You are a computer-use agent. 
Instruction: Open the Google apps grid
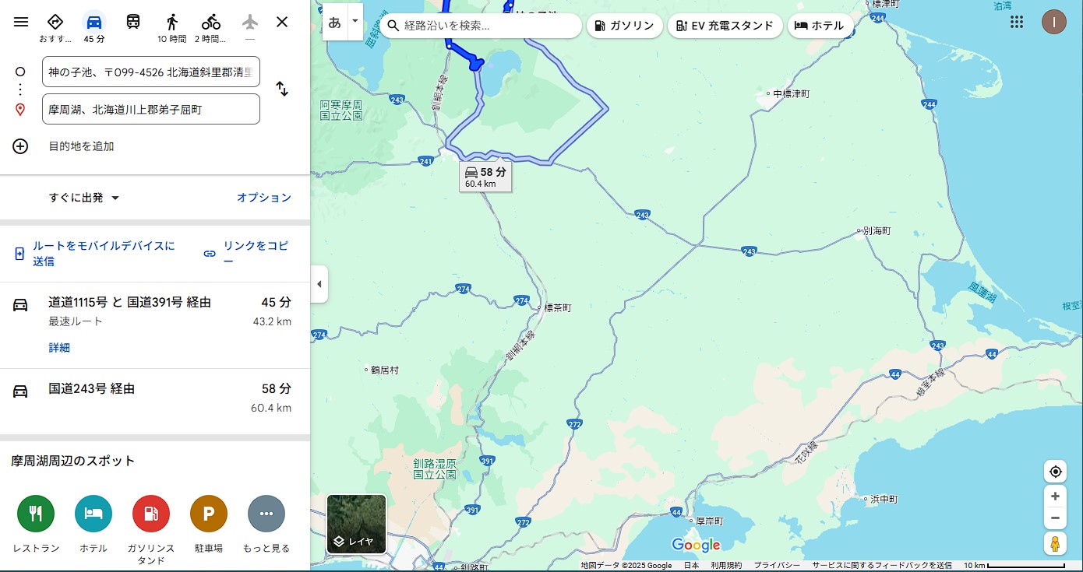pyautogui.click(x=1017, y=22)
